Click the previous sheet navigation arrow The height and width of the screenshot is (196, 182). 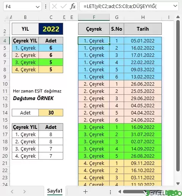[12, 192]
